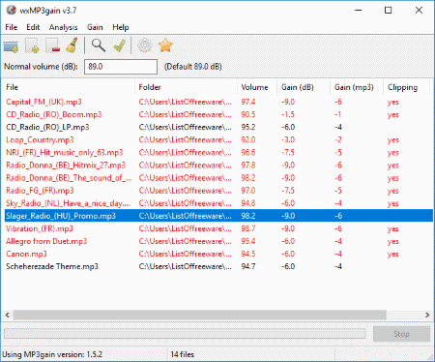Click gain value -3.0 of Loop_Country
The height and width of the screenshot is (362, 435).
288,139
